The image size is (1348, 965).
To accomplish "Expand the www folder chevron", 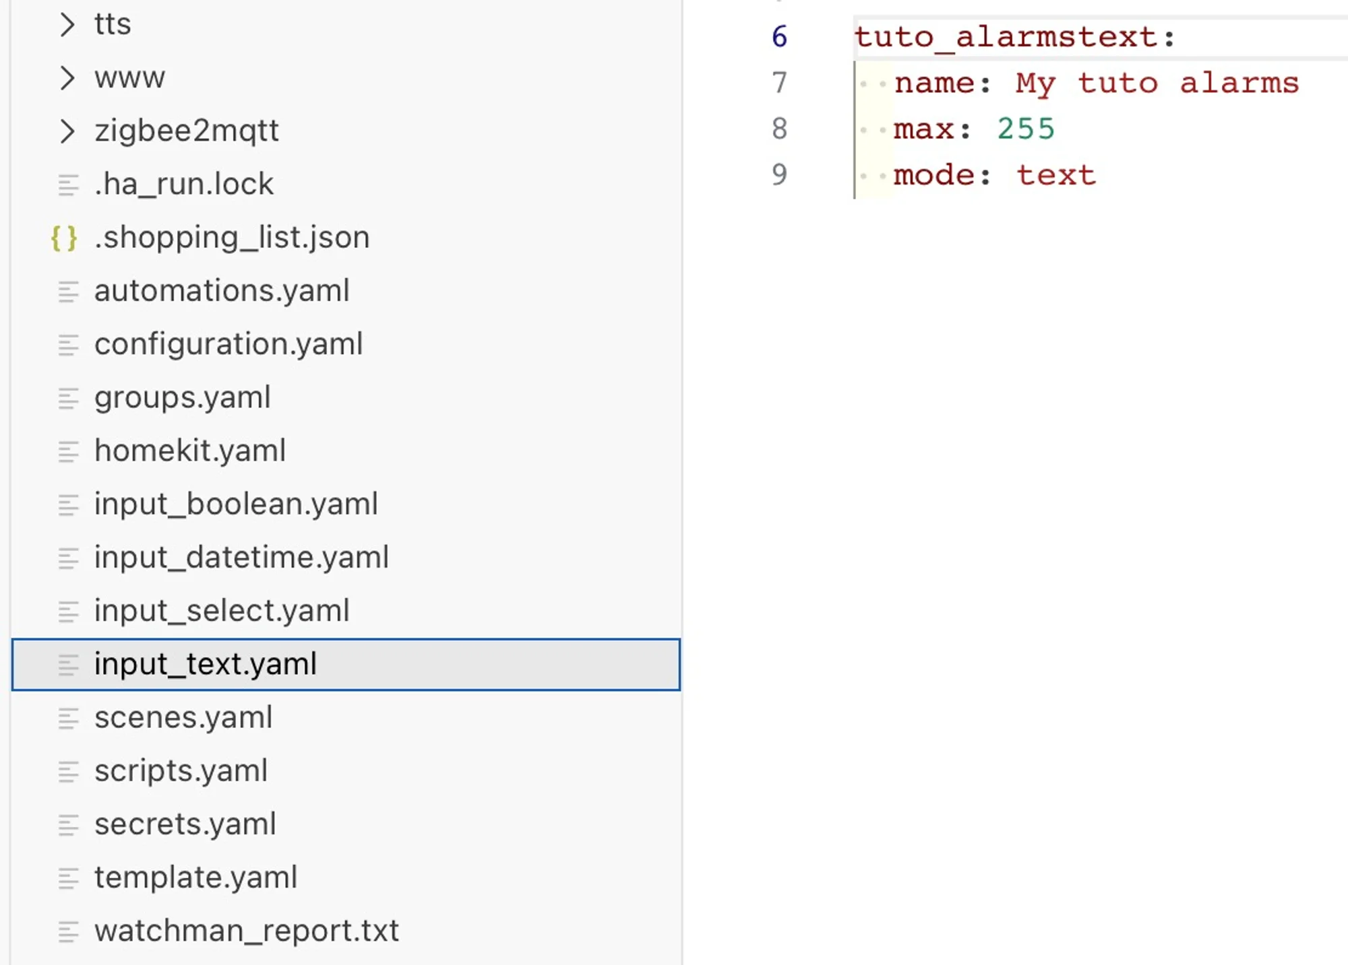I will coord(67,78).
